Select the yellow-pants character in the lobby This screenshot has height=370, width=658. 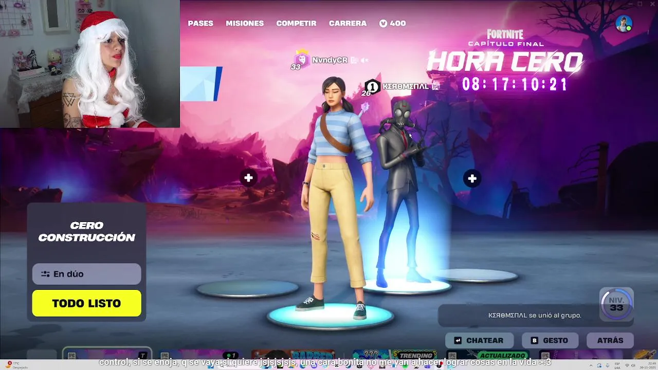click(x=337, y=198)
